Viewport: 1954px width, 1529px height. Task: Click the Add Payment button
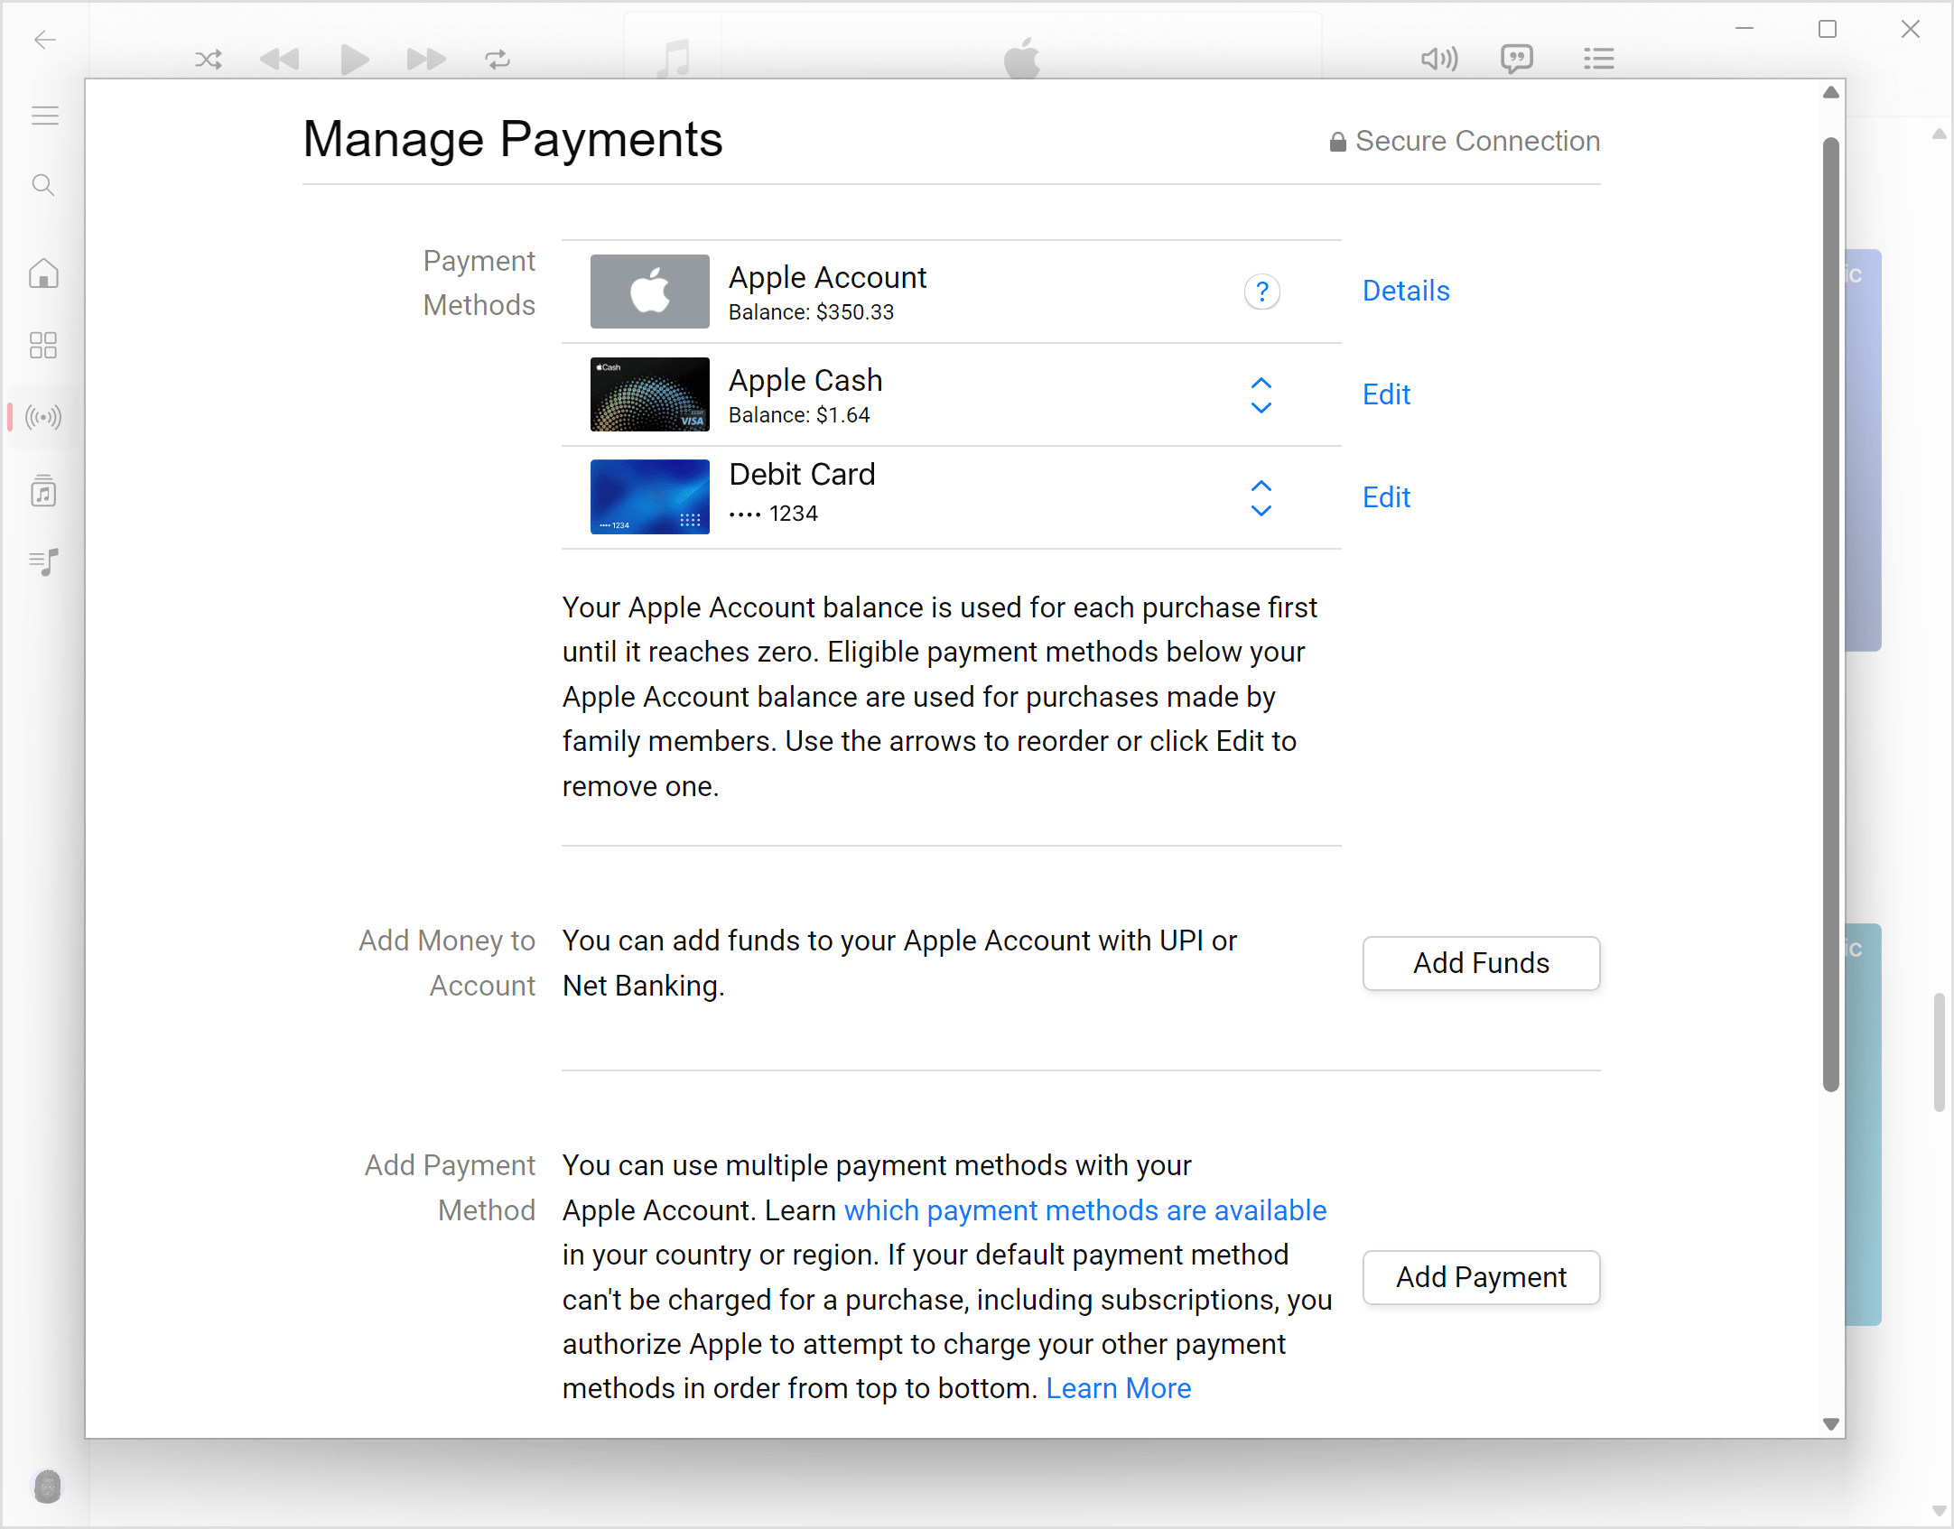(x=1480, y=1277)
